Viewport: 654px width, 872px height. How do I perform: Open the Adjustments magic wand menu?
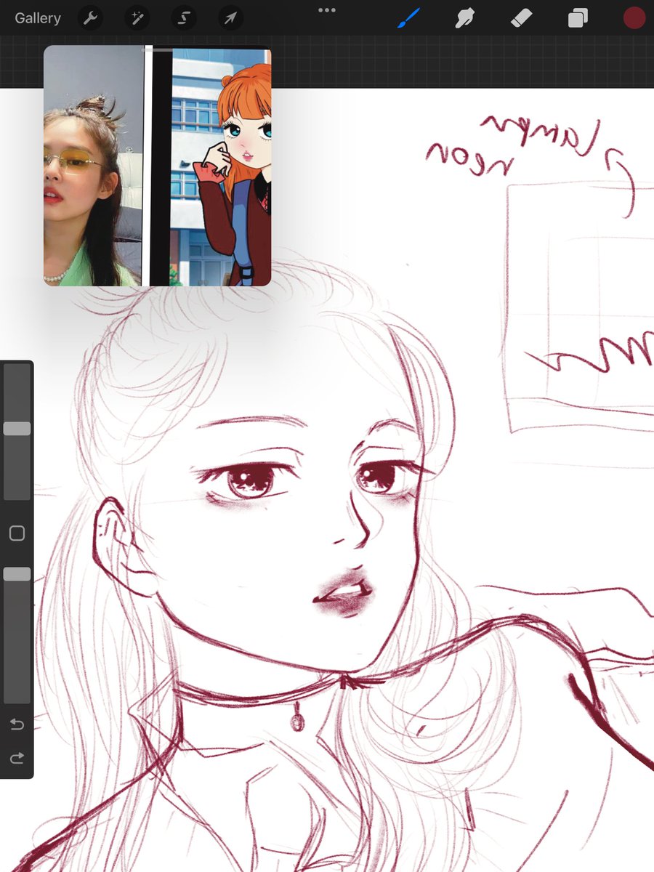(x=137, y=18)
